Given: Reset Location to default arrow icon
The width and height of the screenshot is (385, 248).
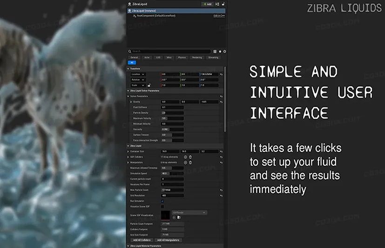Looking at the screenshot, I should (221, 74).
